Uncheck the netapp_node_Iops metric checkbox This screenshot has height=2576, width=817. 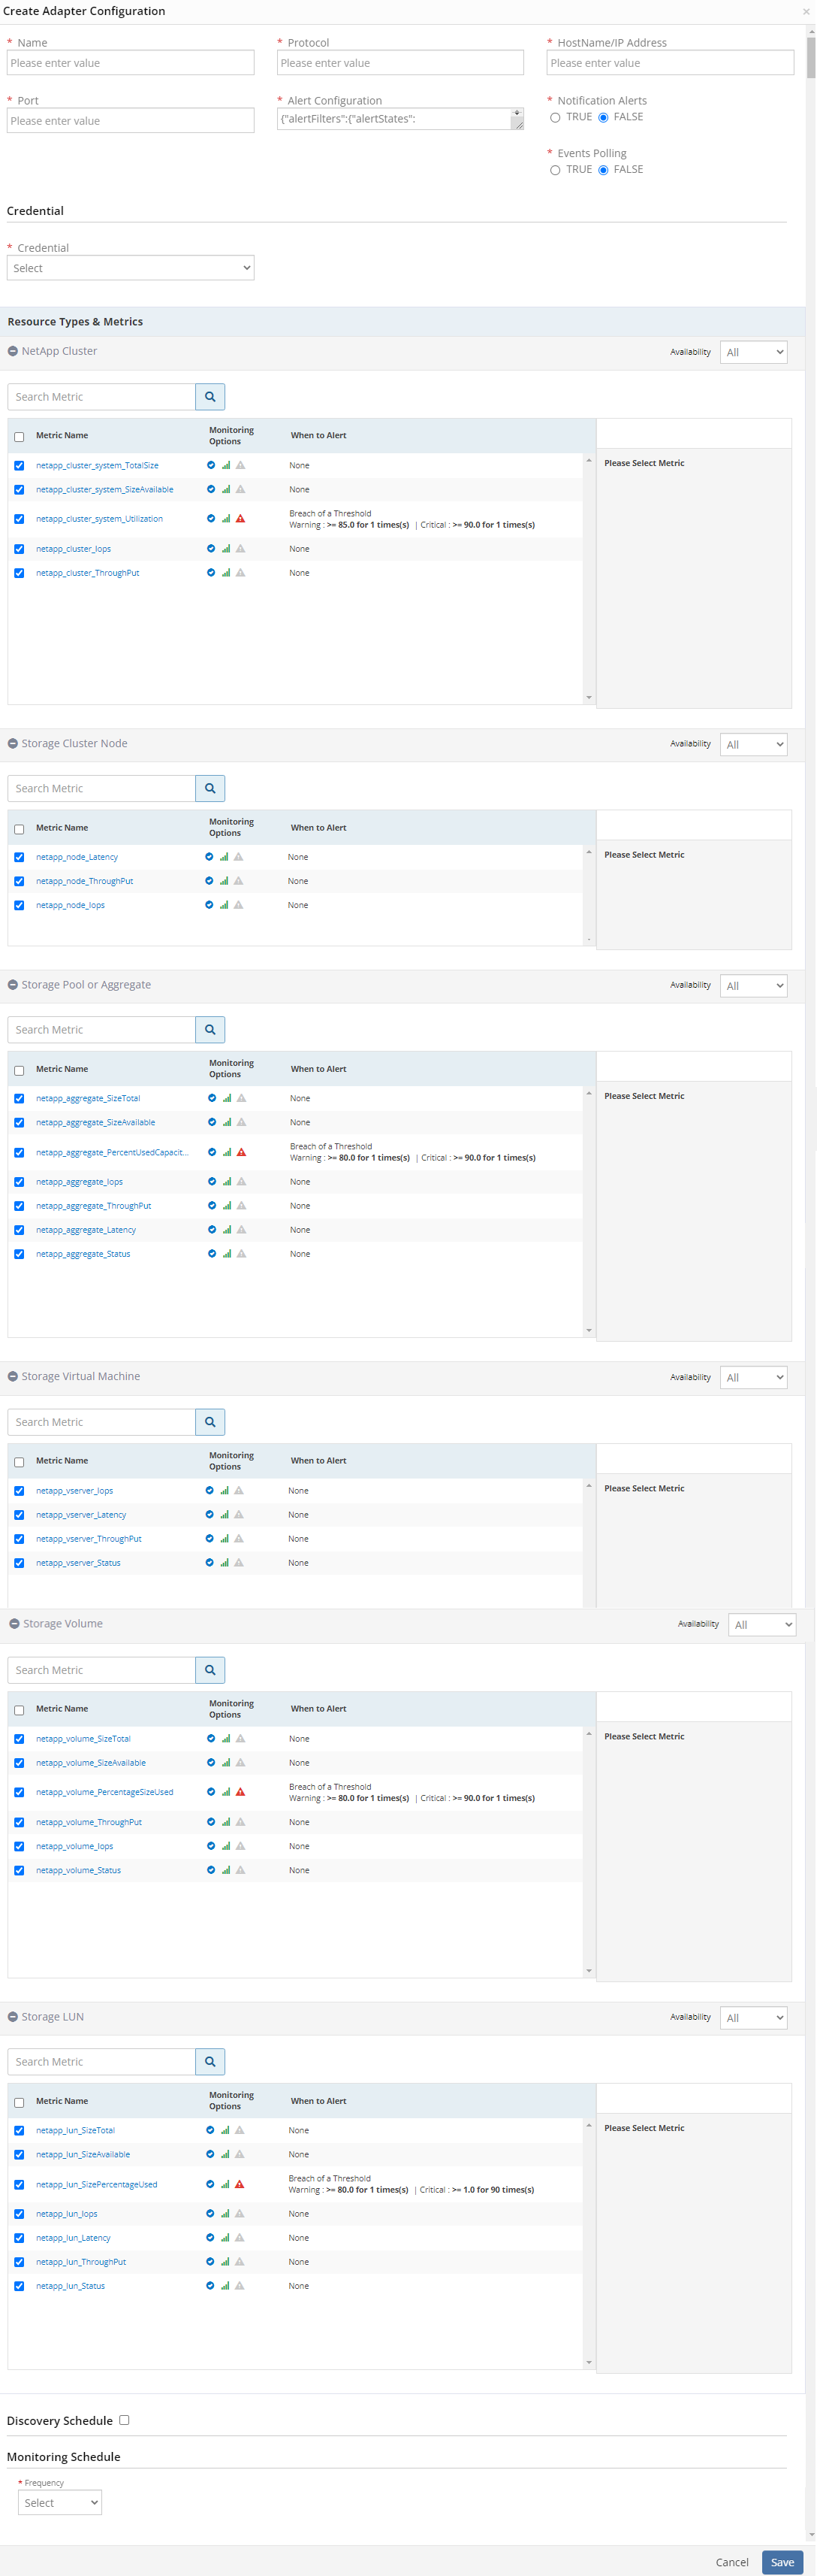click(19, 906)
